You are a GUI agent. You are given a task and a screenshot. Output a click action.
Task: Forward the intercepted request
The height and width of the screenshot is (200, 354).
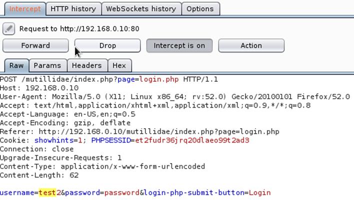[35, 45]
